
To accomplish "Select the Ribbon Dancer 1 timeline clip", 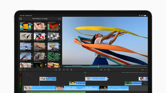I will 96,79.
